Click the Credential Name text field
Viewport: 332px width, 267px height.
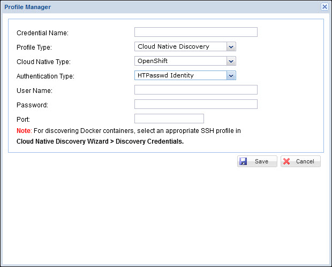195,32
